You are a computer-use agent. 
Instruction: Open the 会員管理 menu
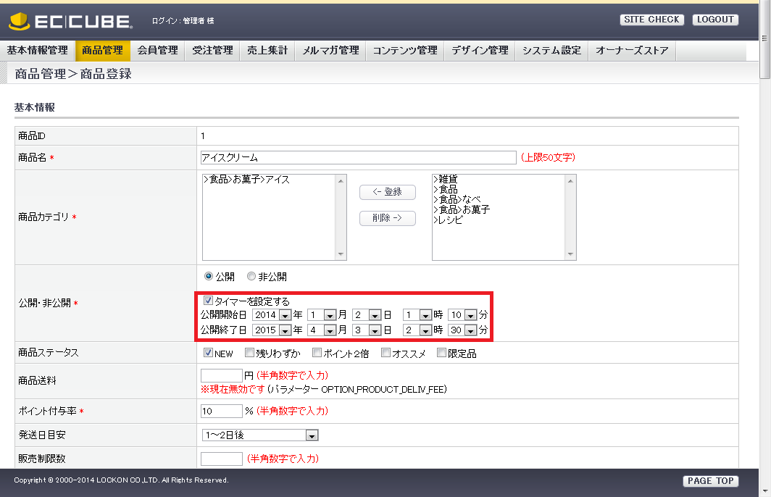157,50
